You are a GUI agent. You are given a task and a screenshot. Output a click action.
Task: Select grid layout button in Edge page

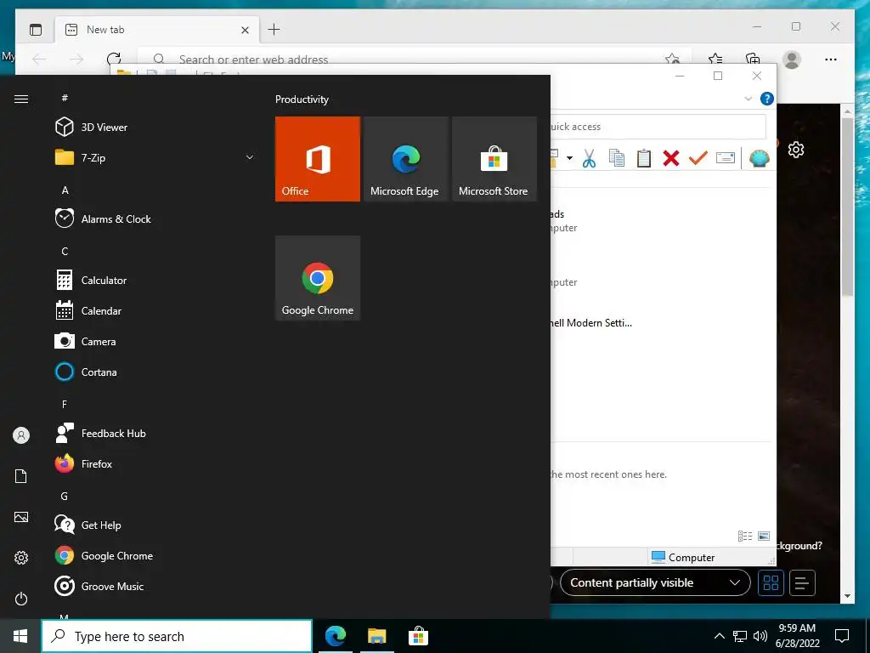[x=771, y=582]
